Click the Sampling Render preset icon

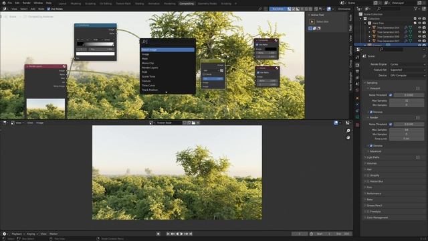click(x=418, y=118)
